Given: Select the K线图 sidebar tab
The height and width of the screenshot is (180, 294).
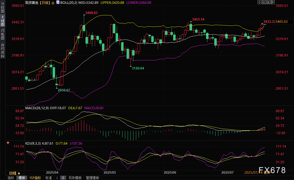Looking at the screenshot, I should click(2, 21).
